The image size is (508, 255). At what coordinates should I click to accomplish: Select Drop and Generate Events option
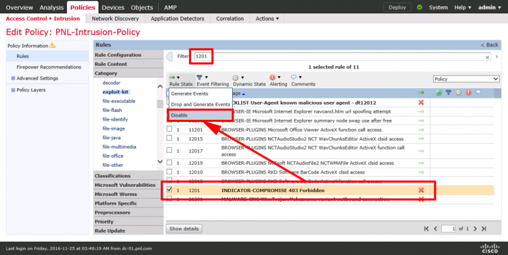[x=200, y=104]
